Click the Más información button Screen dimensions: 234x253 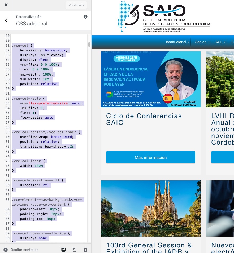click(150, 157)
